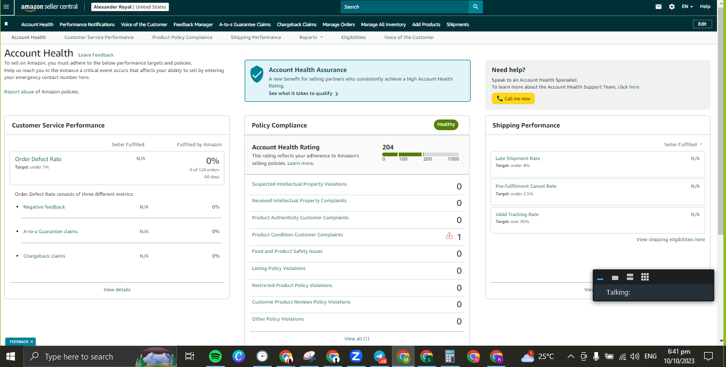Viewport: 726px width, 367px height.
Task: Click View all (1) under Policy Compliance
Action: (x=357, y=339)
